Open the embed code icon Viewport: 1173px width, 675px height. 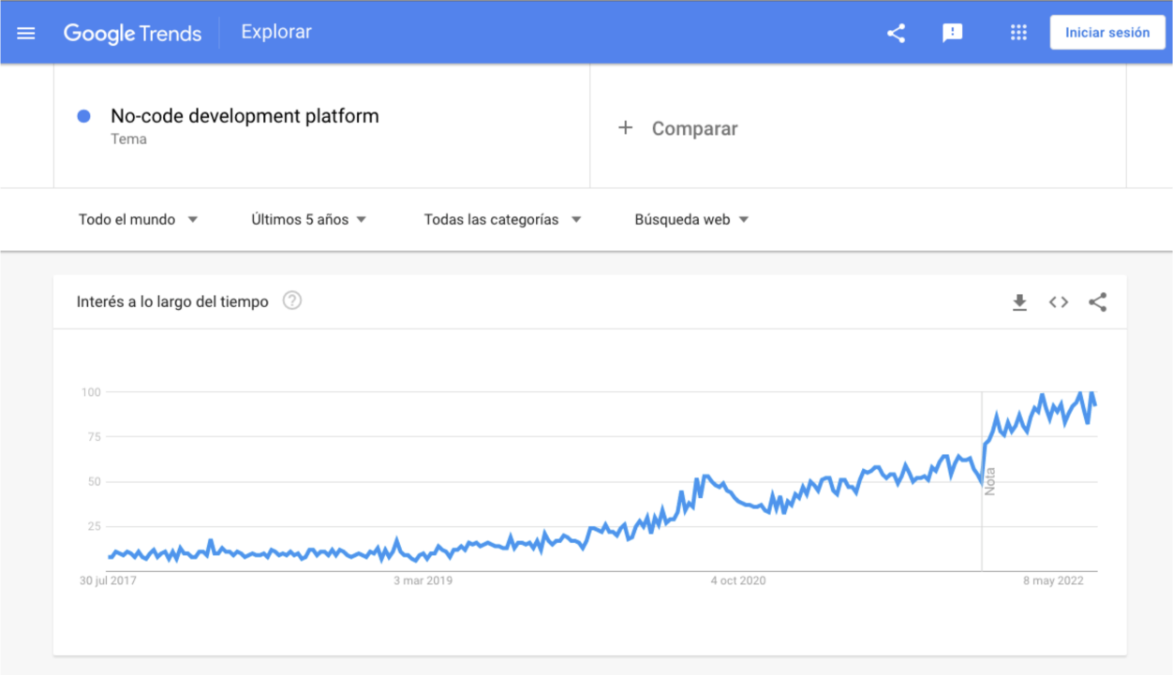[x=1059, y=302]
